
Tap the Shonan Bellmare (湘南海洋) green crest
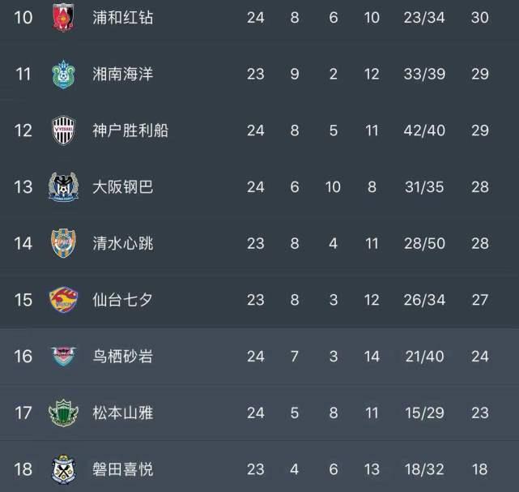pyautogui.click(x=63, y=74)
